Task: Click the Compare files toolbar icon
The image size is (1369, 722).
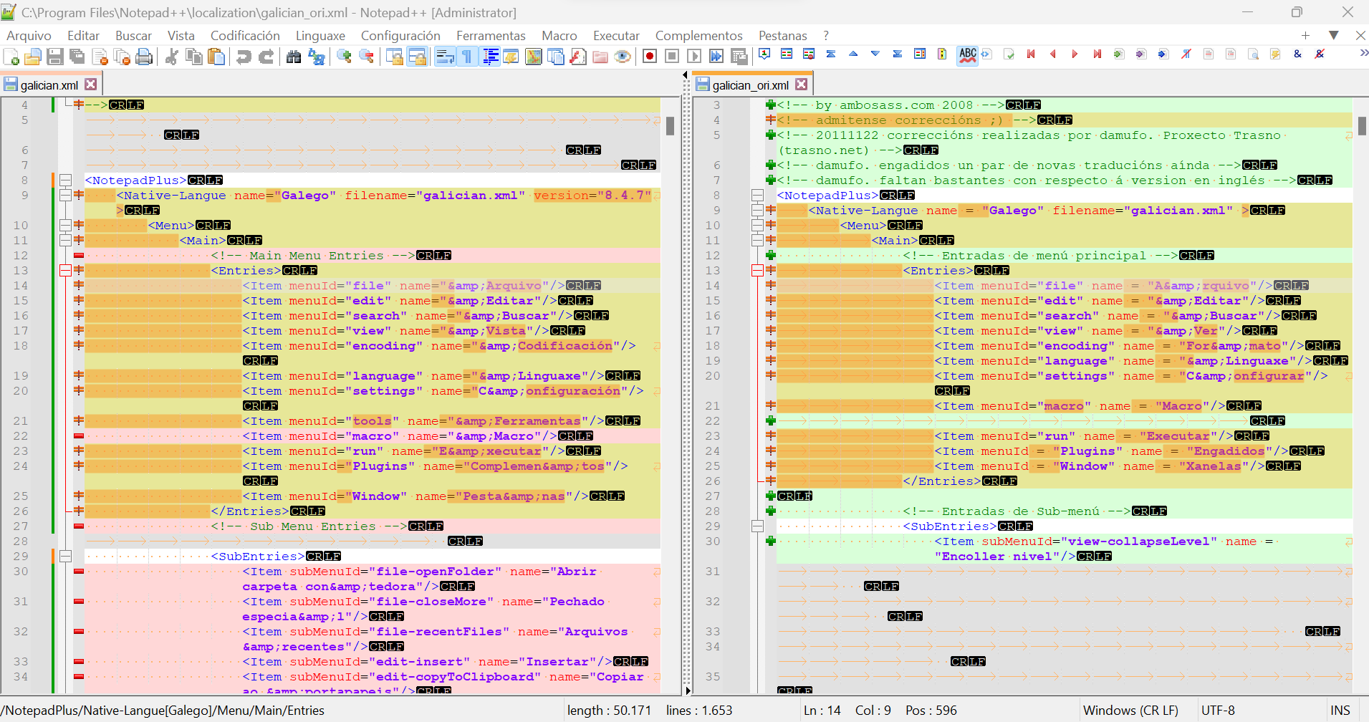Action: 787,54
